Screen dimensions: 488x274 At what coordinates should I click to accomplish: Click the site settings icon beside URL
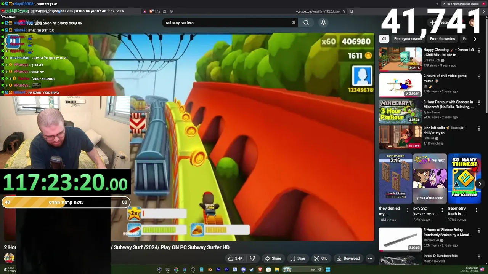click(344, 11)
